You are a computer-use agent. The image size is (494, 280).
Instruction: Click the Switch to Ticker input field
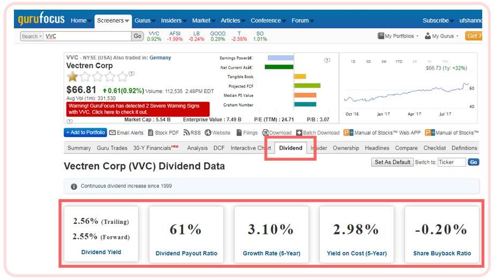click(x=452, y=162)
